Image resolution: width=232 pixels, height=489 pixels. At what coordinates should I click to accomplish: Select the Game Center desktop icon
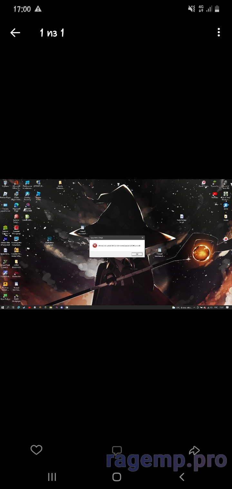click(204, 184)
